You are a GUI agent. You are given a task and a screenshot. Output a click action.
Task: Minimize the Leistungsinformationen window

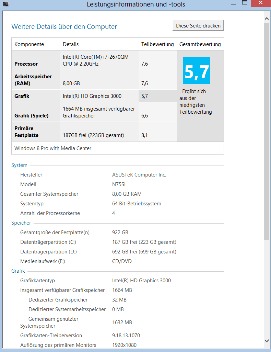pyautogui.click(x=233, y=4)
